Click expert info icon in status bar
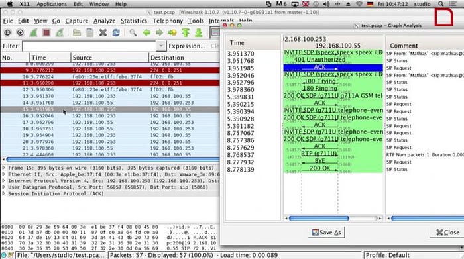This screenshot has width=464, height=259. pyautogui.click(x=4, y=255)
